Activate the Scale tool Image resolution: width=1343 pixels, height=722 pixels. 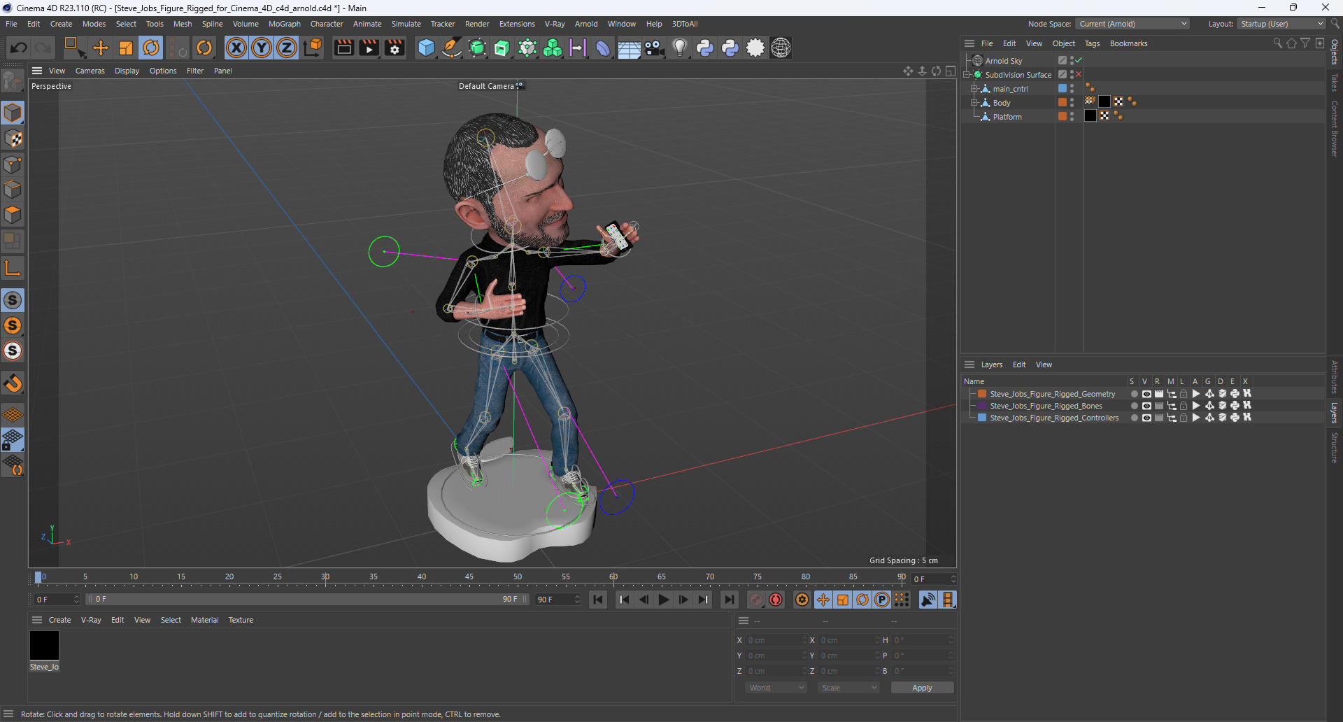pyautogui.click(x=126, y=48)
